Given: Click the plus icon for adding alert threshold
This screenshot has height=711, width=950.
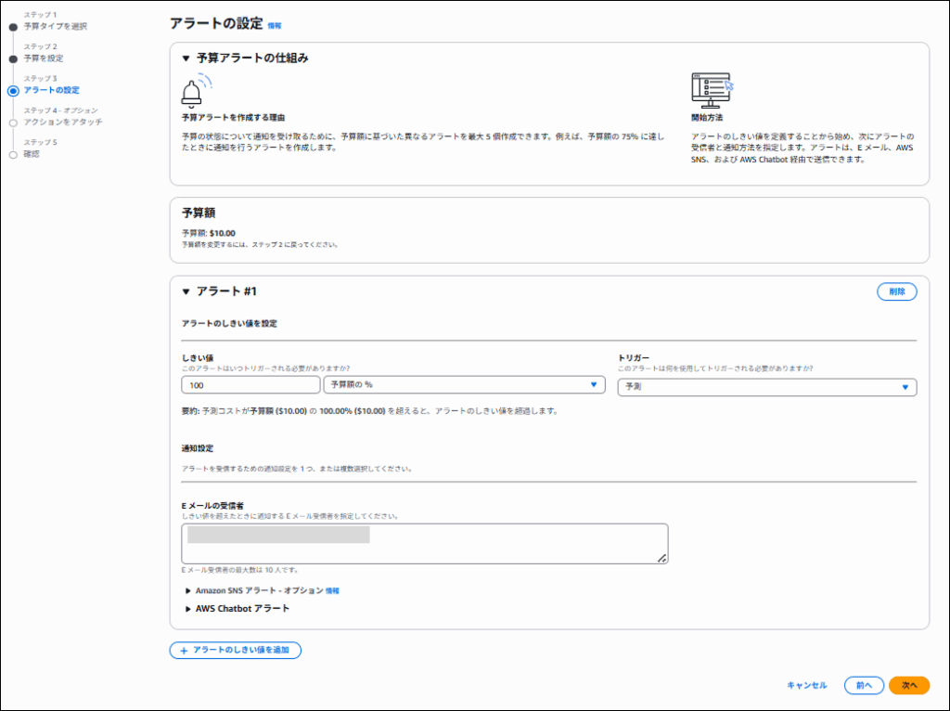Looking at the screenshot, I should (184, 651).
